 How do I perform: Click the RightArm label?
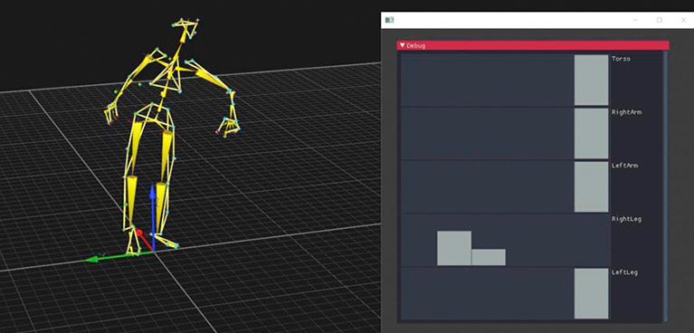[626, 112]
